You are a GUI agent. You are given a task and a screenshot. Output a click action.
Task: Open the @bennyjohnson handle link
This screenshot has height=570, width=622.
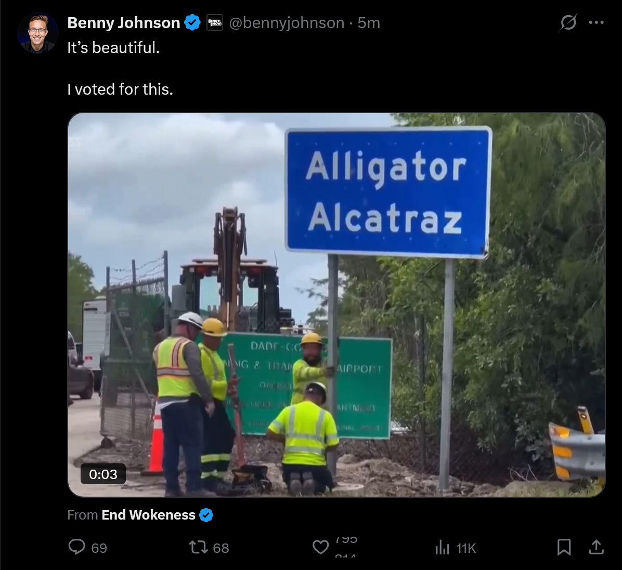click(287, 23)
